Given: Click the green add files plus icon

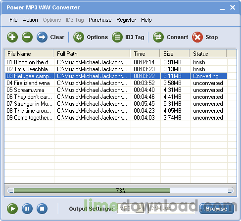Looking at the screenshot, I should (12, 37).
